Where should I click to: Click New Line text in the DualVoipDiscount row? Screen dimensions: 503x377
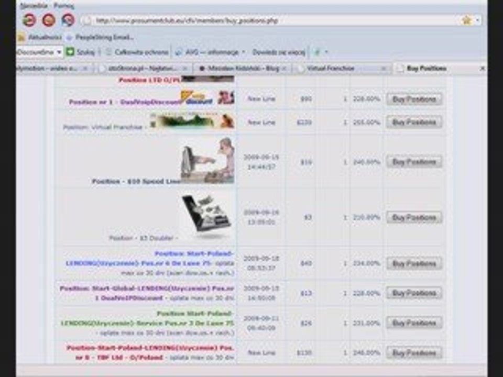click(x=261, y=99)
